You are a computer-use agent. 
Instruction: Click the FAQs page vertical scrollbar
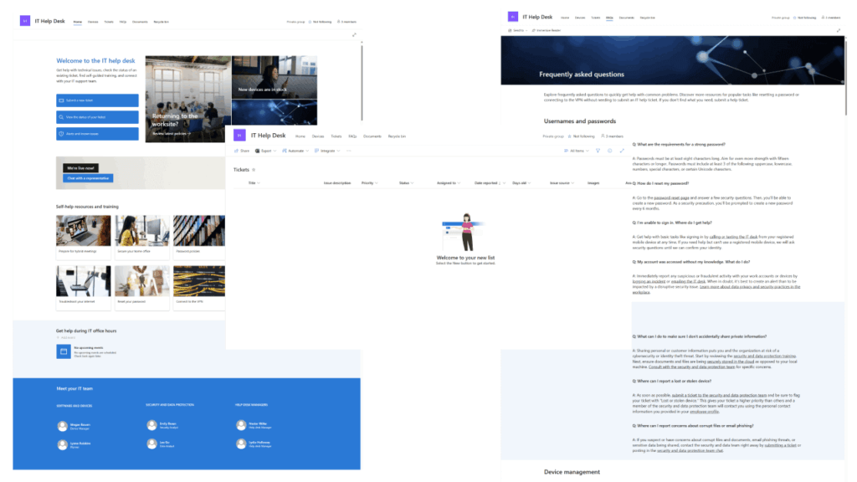click(846, 76)
